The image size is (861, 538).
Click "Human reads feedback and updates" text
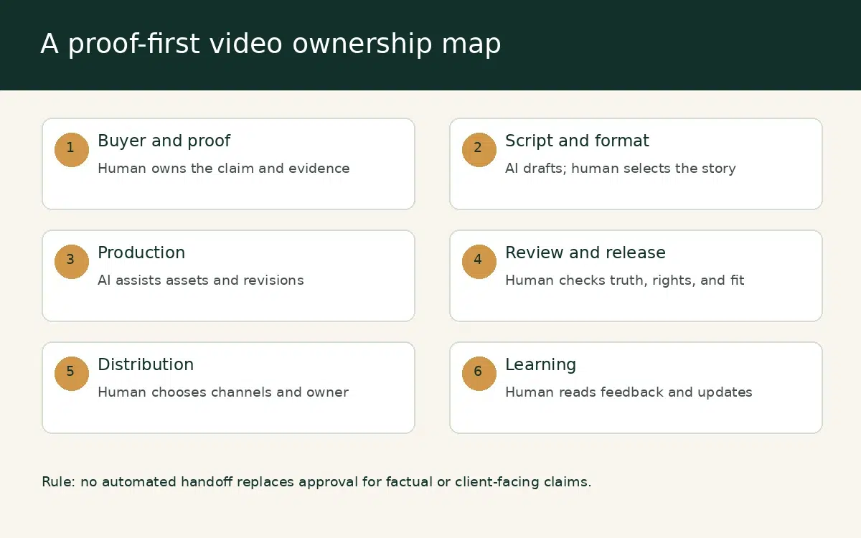pyautogui.click(x=629, y=392)
